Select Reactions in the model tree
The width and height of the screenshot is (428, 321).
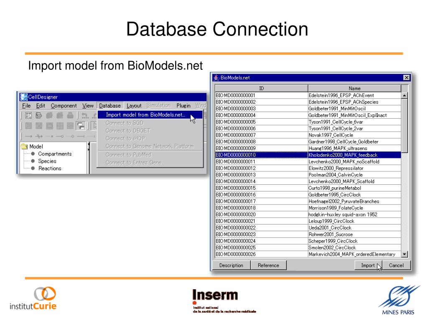coord(50,168)
